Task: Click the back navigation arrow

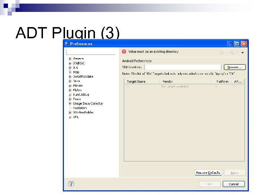Action: pos(221,53)
